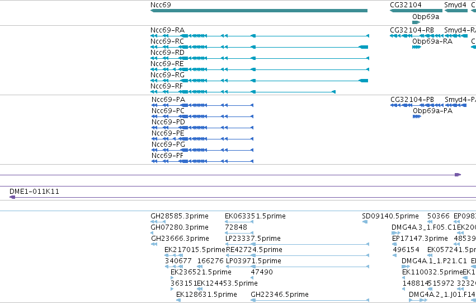
Task: Choose the Ncc69-PF protein label
Action: click(168, 156)
